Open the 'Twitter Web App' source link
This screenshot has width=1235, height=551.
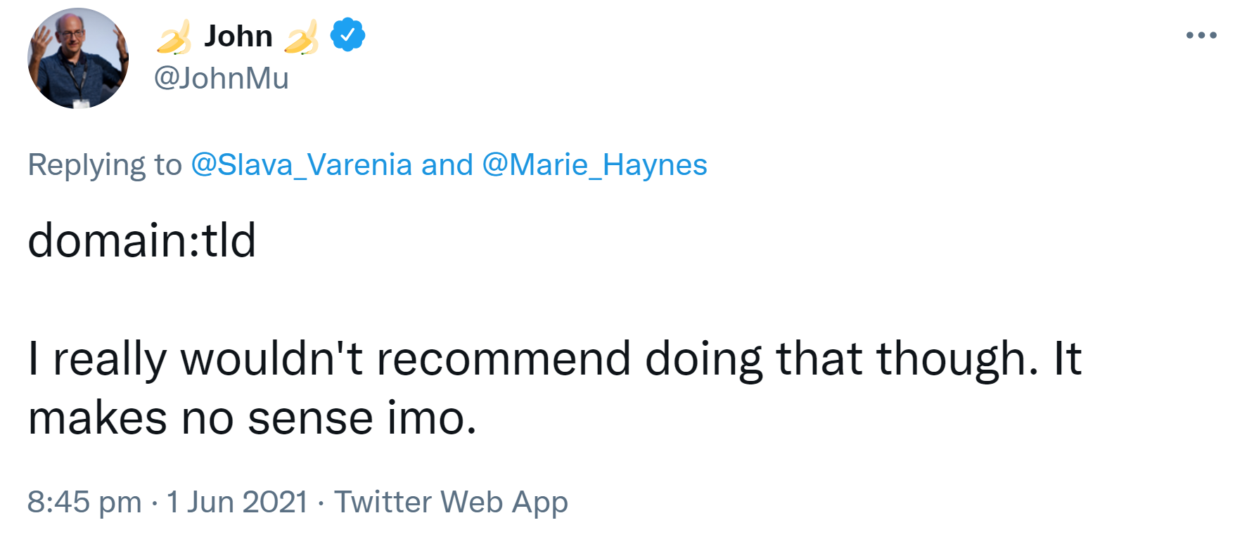click(x=451, y=503)
